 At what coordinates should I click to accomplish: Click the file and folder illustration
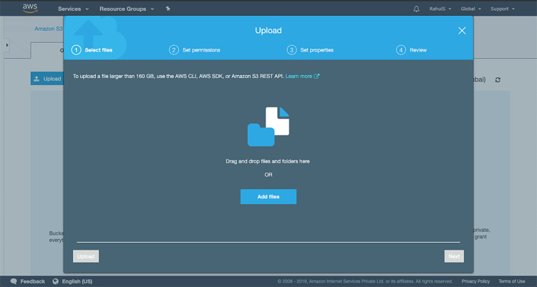point(268,126)
